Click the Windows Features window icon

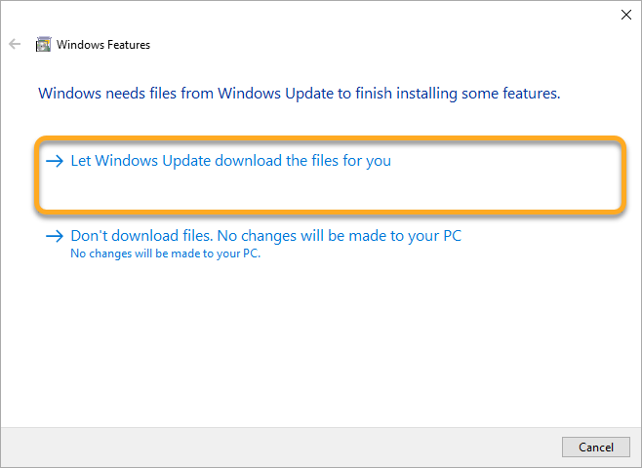point(43,44)
